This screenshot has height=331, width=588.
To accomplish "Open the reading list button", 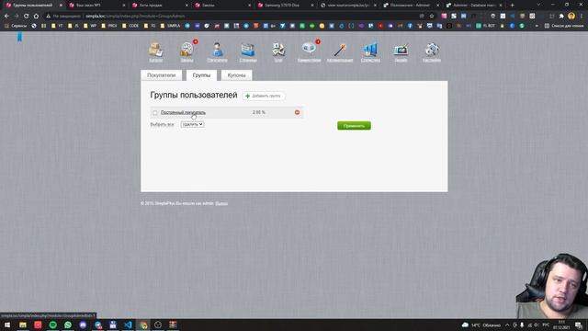I will [x=563, y=26].
